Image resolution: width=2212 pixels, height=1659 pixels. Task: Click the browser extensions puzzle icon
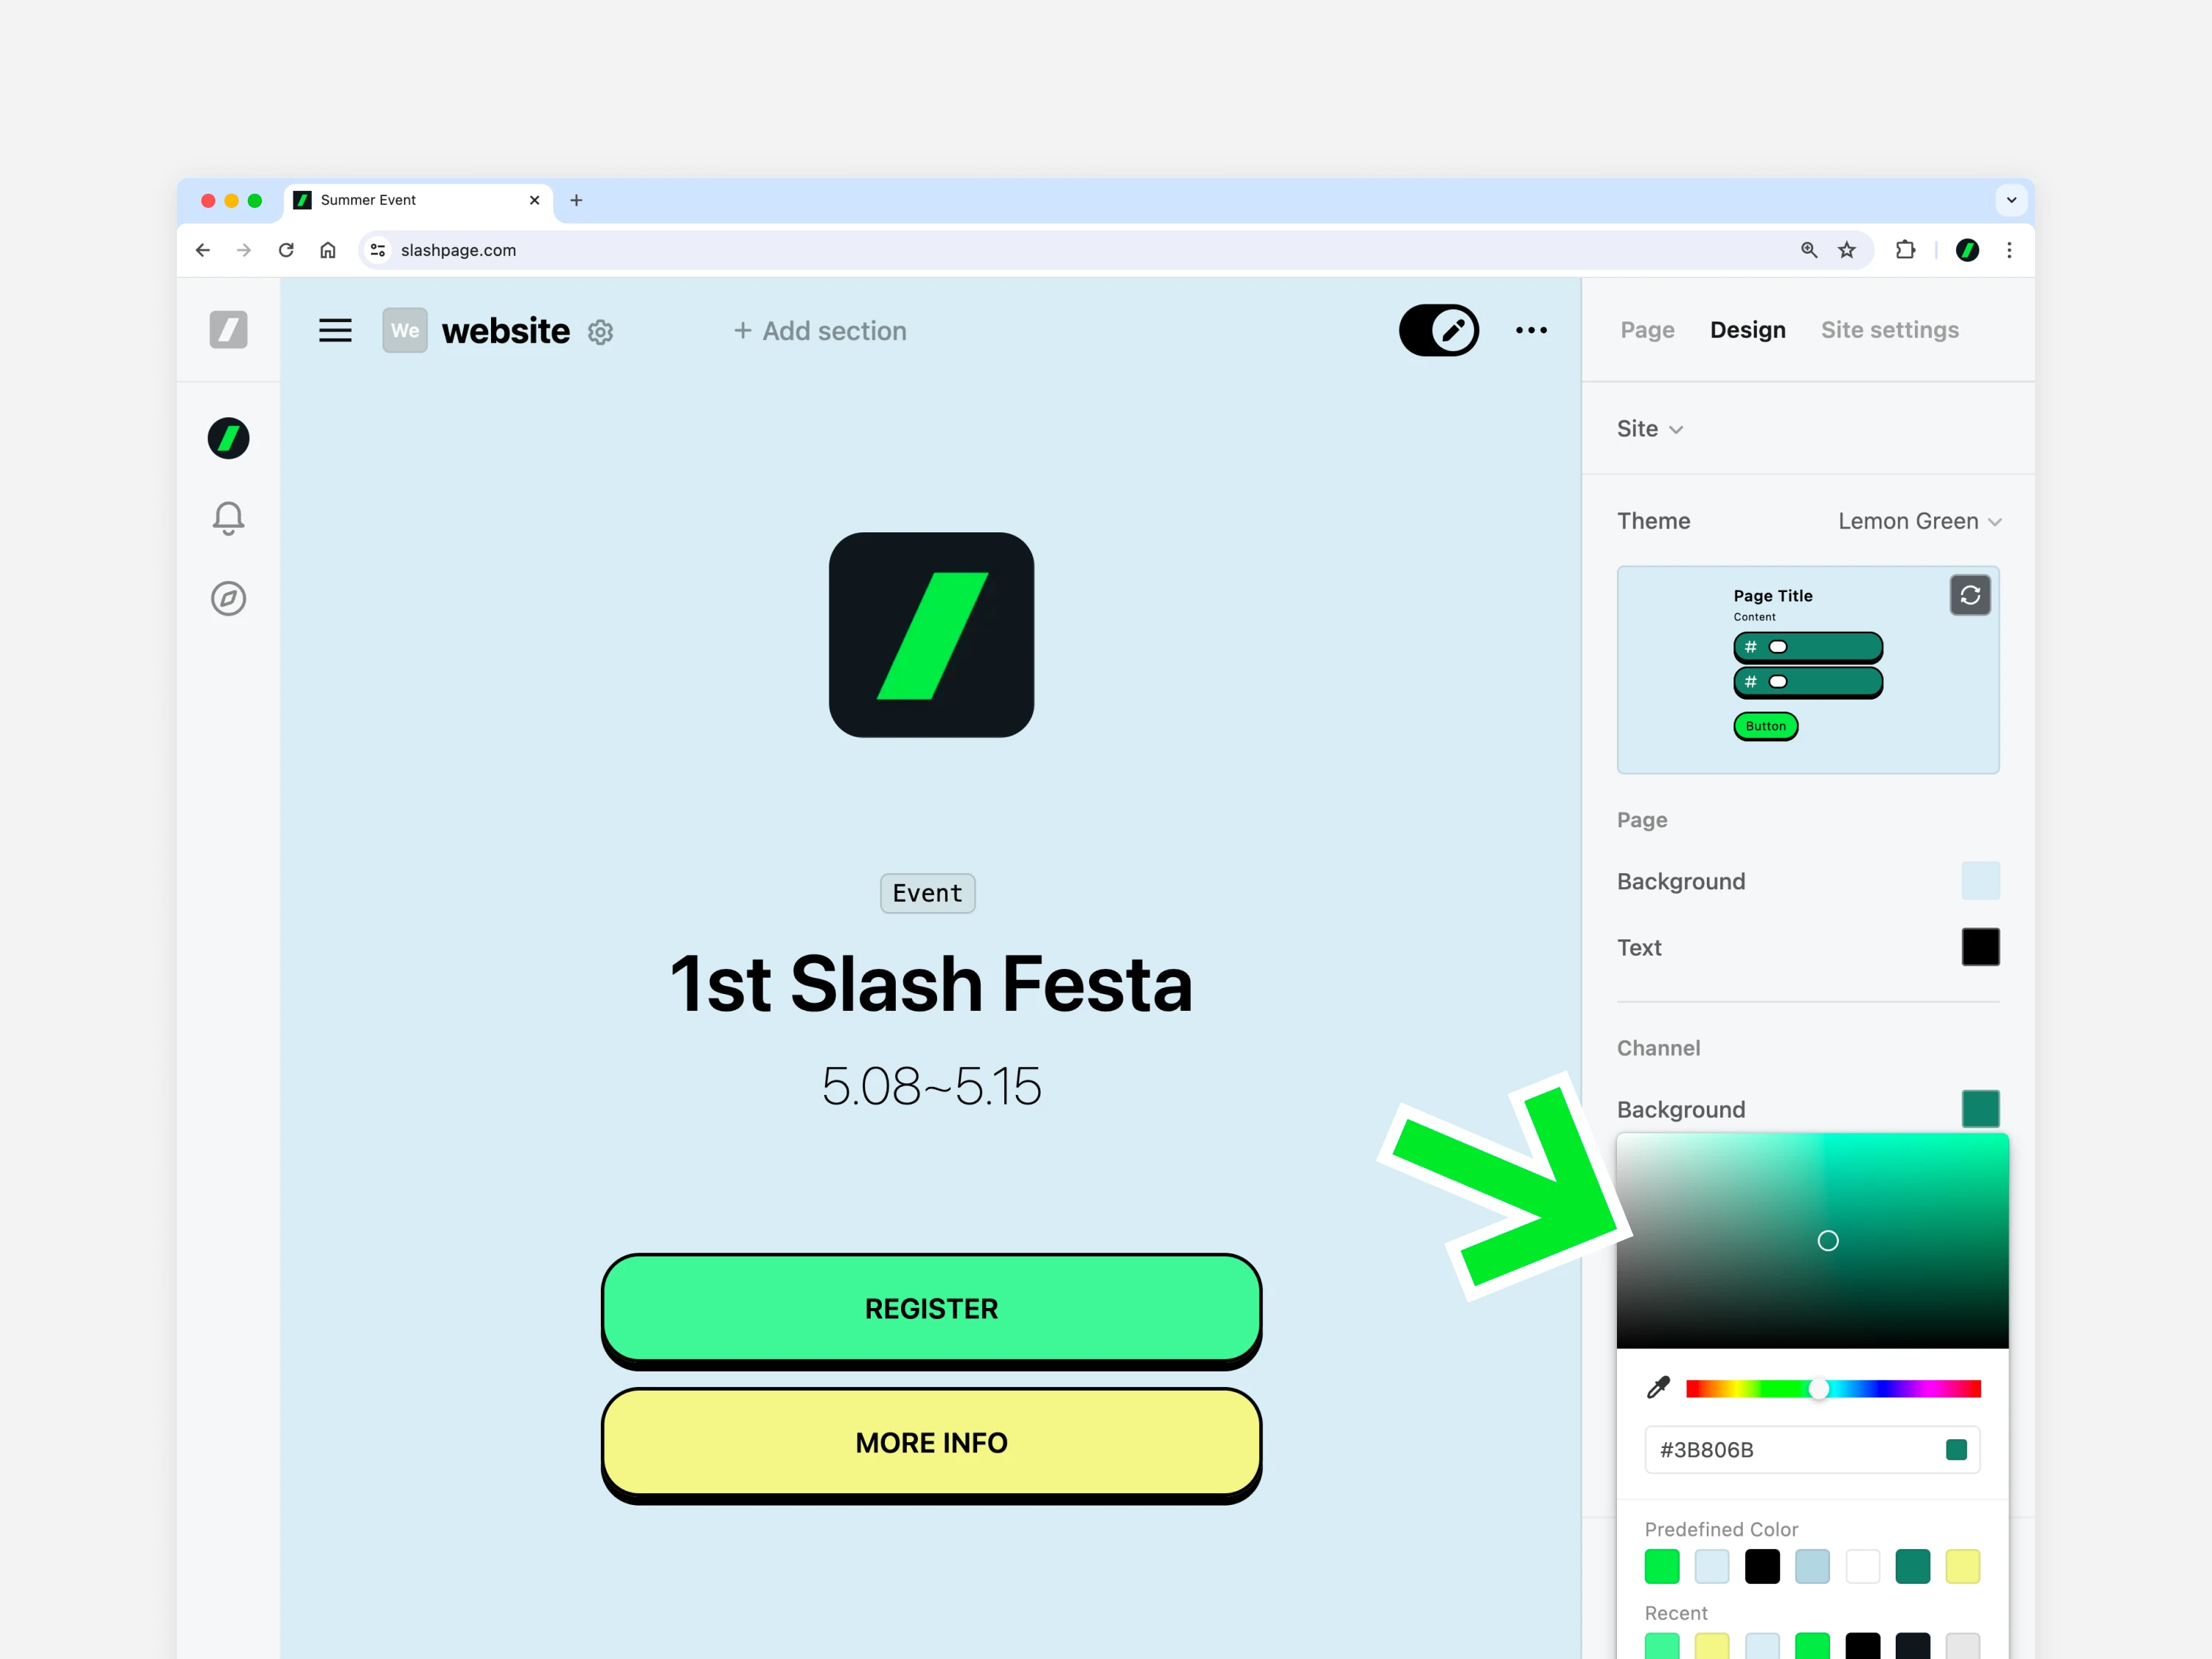coord(1904,250)
